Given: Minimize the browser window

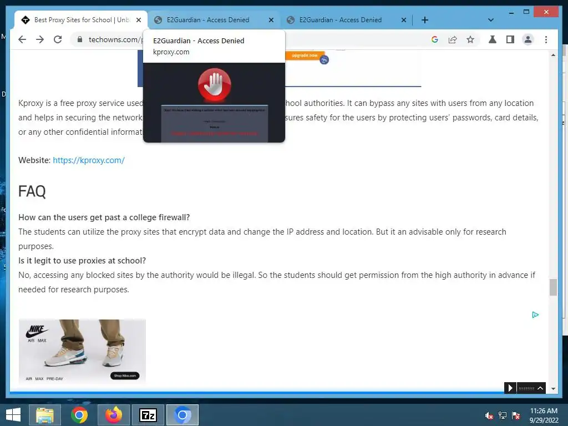Looking at the screenshot, I should pos(511,12).
